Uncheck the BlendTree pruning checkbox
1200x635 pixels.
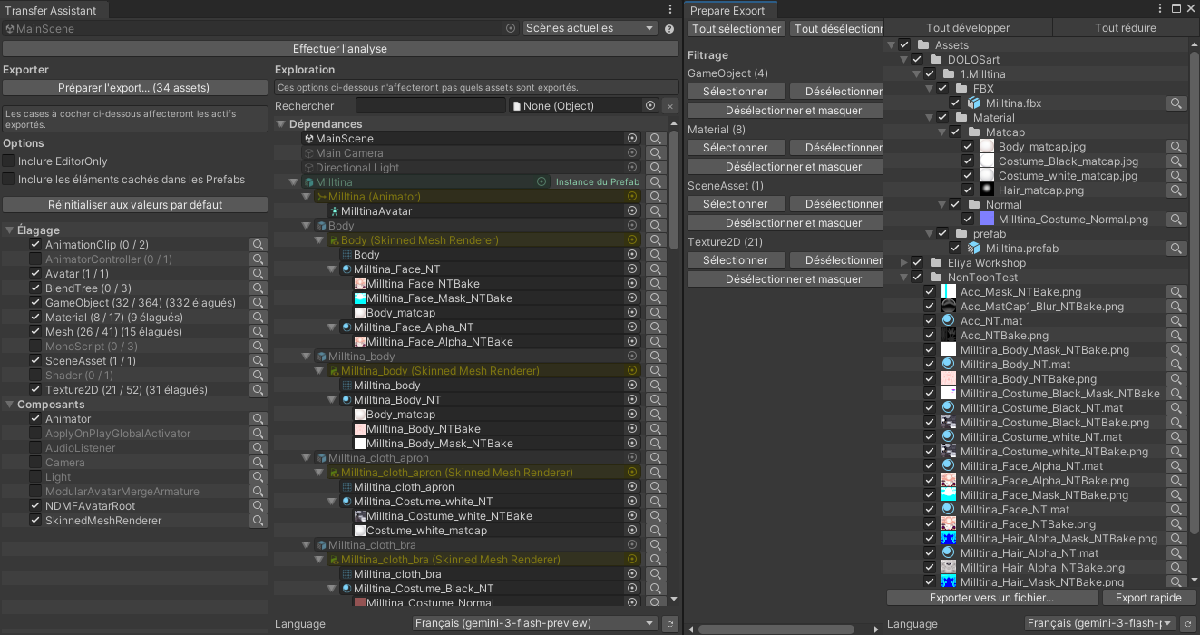tap(35, 288)
